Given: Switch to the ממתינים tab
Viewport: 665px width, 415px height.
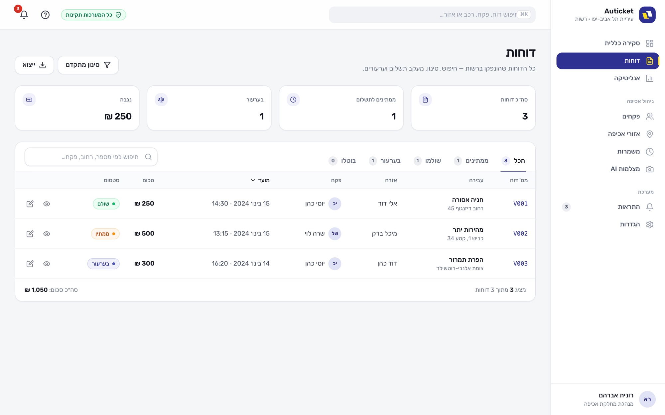Looking at the screenshot, I should coord(471,161).
